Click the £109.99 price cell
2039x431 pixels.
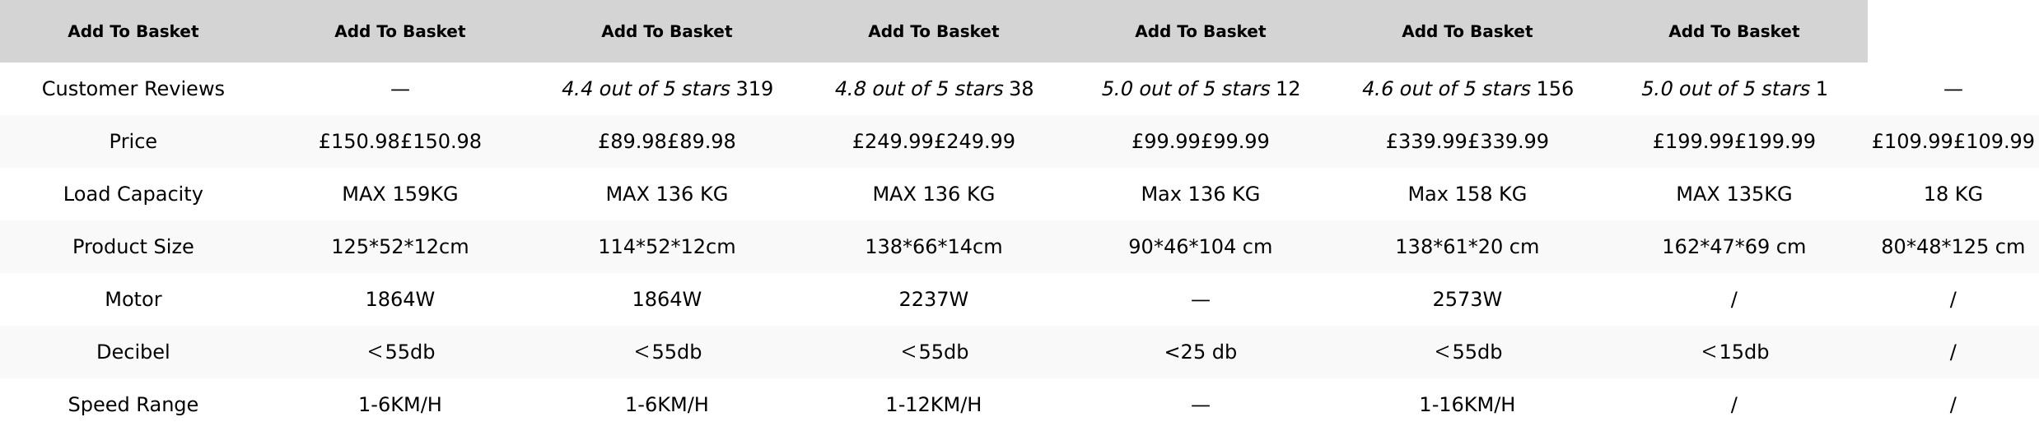coord(1953,141)
